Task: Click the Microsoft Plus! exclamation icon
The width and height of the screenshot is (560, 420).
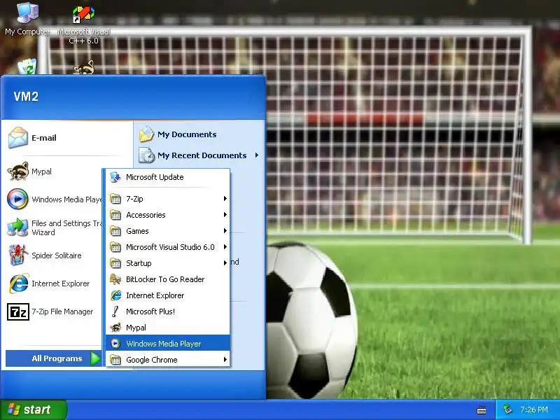Action: pyautogui.click(x=115, y=311)
